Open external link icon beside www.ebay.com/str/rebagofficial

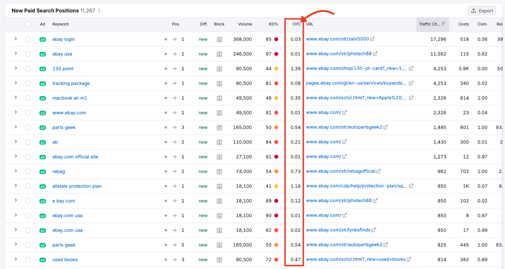click(x=379, y=171)
